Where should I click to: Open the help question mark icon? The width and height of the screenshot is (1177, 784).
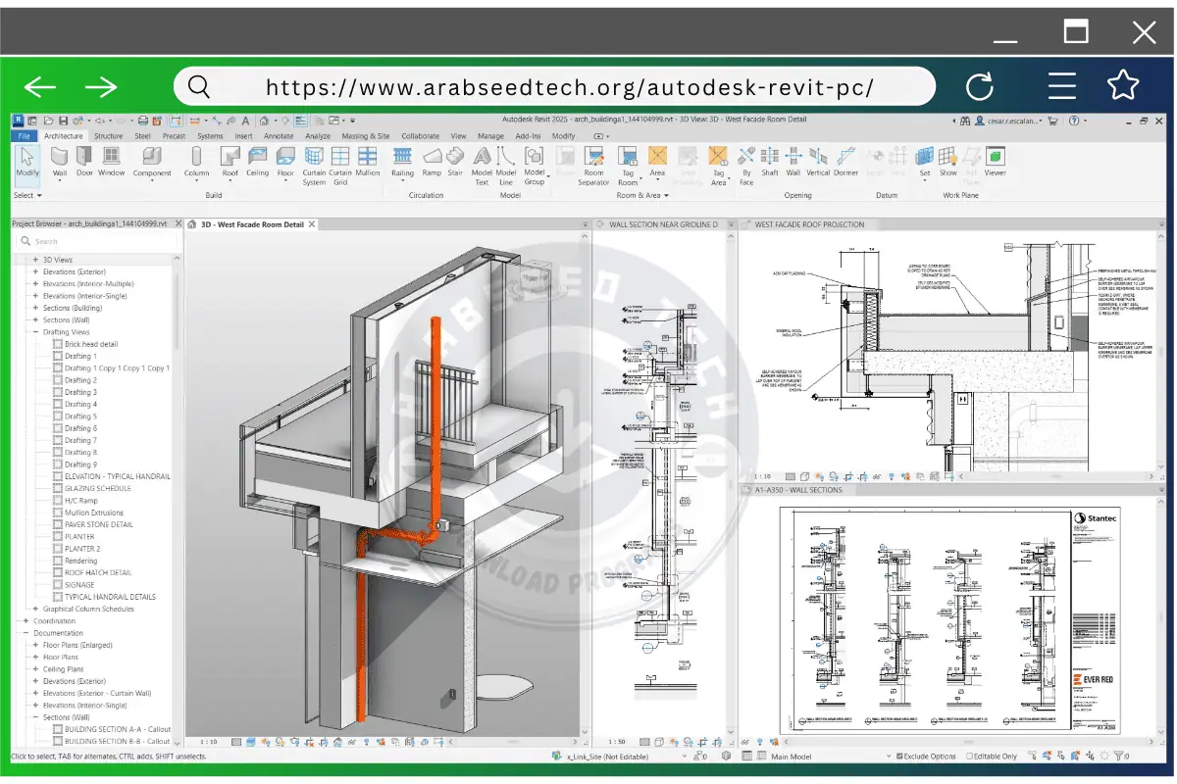tap(1073, 121)
